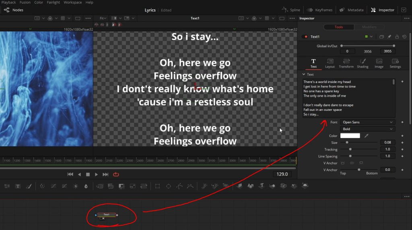This screenshot has height=230, width=412.
Task: Add a Text 3D node
Action: (262, 186)
